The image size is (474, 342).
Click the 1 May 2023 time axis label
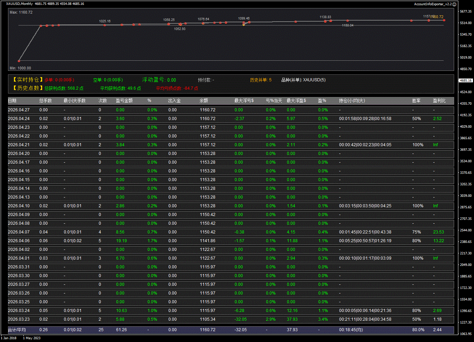(32, 338)
